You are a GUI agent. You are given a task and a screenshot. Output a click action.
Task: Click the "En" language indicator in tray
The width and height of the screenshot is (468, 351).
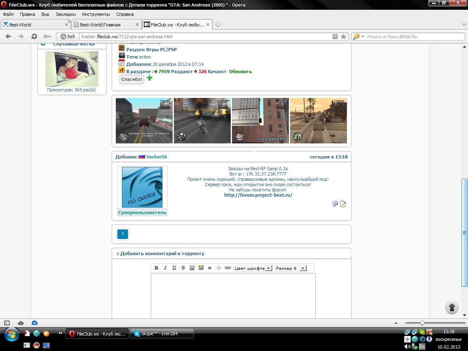422,347
